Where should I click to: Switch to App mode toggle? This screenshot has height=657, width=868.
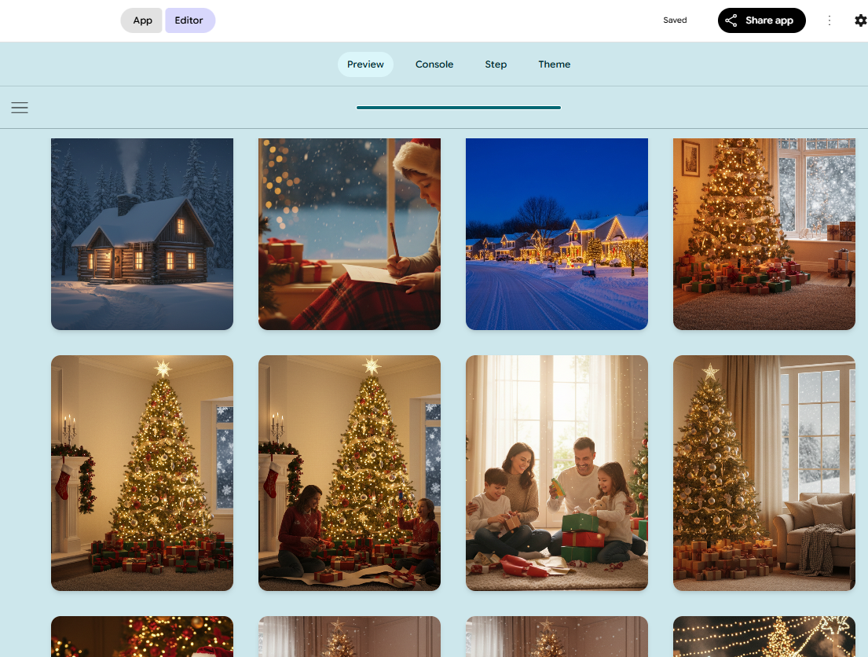(x=142, y=20)
